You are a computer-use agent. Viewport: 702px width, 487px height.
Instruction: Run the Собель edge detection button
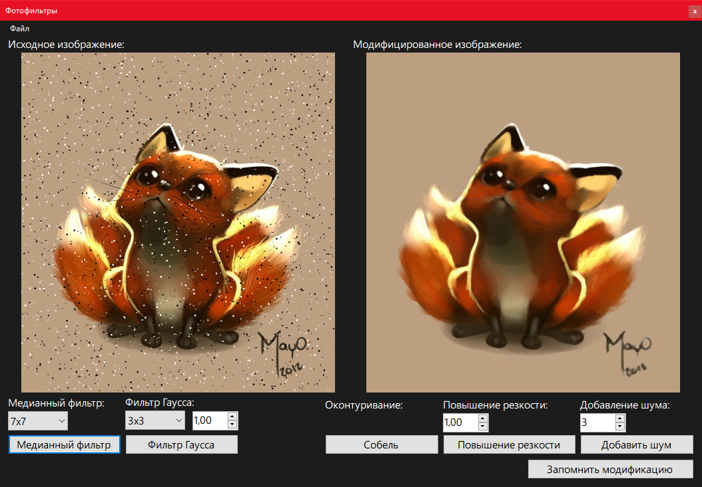coord(382,444)
